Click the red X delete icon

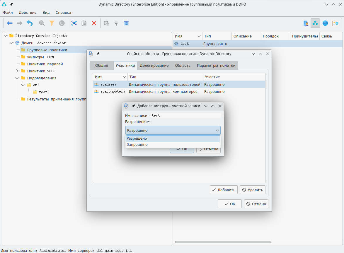[94, 23]
